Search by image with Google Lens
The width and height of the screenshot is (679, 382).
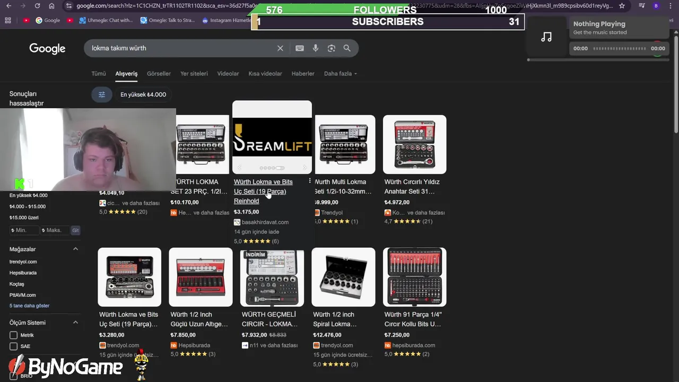(x=332, y=48)
